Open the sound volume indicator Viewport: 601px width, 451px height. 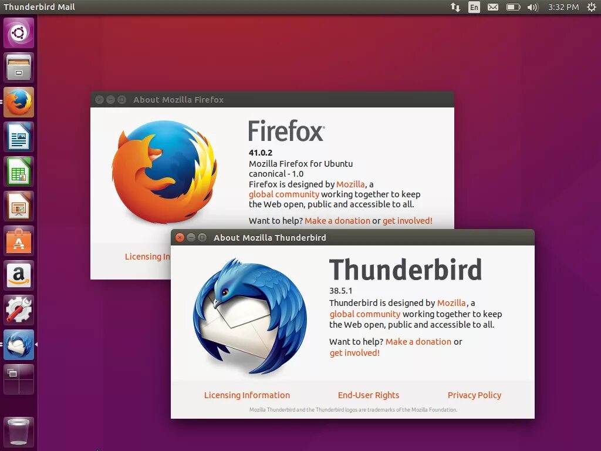click(532, 7)
